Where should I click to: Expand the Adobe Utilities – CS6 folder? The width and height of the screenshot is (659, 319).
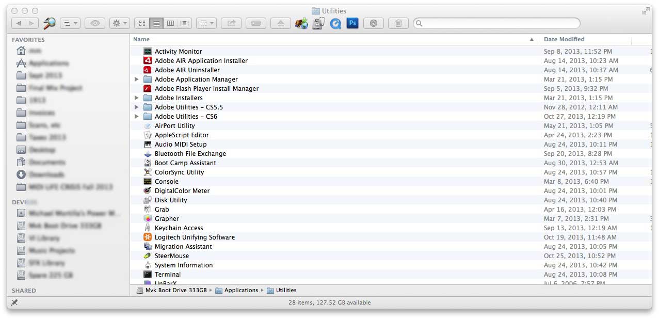(x=137, y=117)
